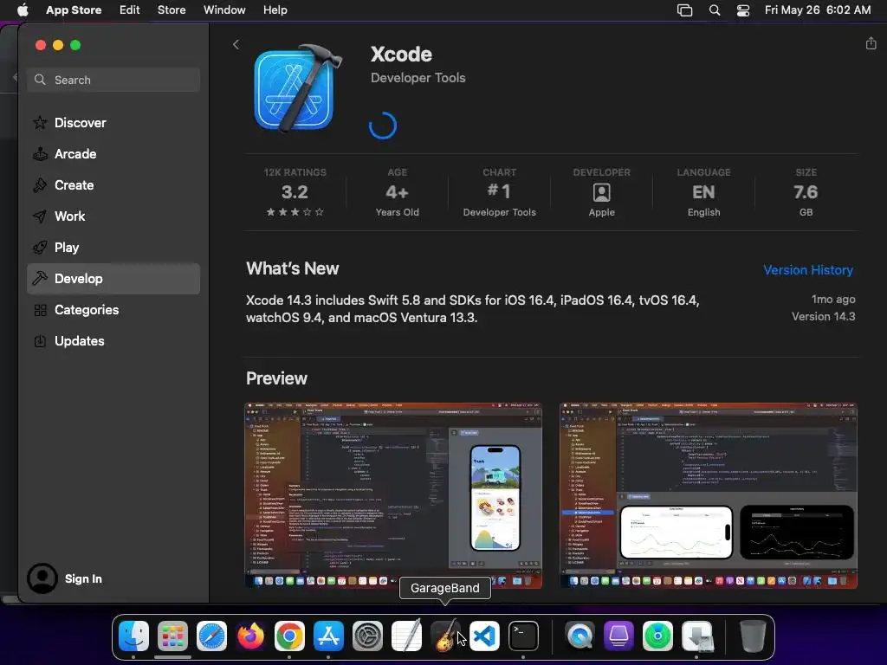Open Updates in the sidebar
The width and height of the screenshot is (887, 665).
(x=113, y=341)
